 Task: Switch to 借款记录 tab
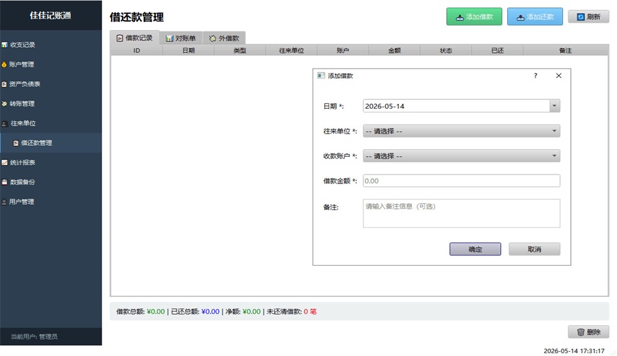[134, 38]
